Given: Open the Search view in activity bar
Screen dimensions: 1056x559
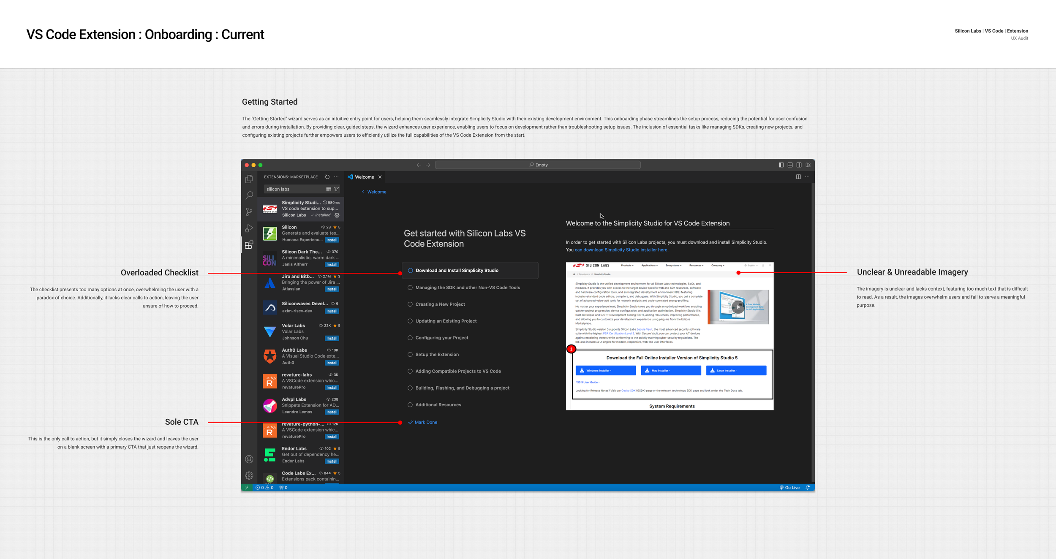Looking at the screenshot, I should [x=249, y=195].
